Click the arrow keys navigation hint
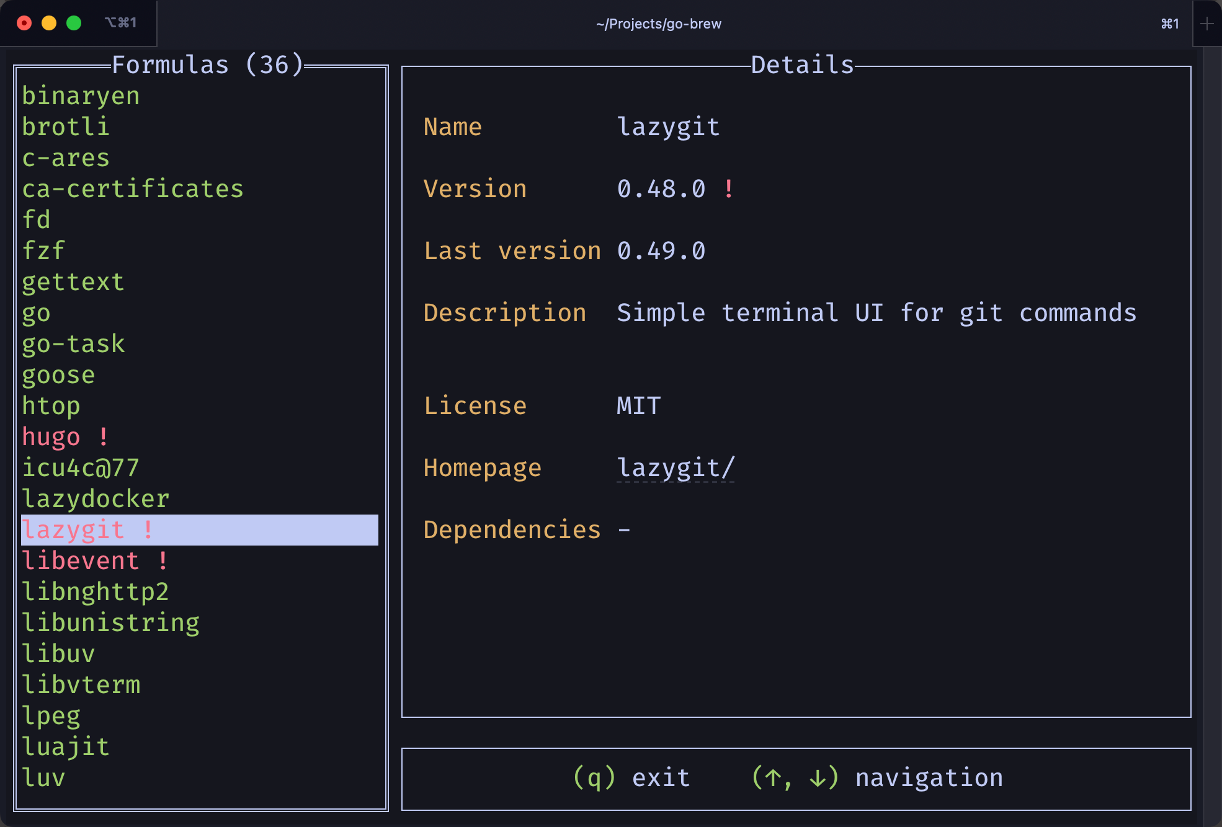 [877, 777]
